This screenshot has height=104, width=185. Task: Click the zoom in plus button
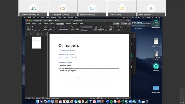point(123,98)
